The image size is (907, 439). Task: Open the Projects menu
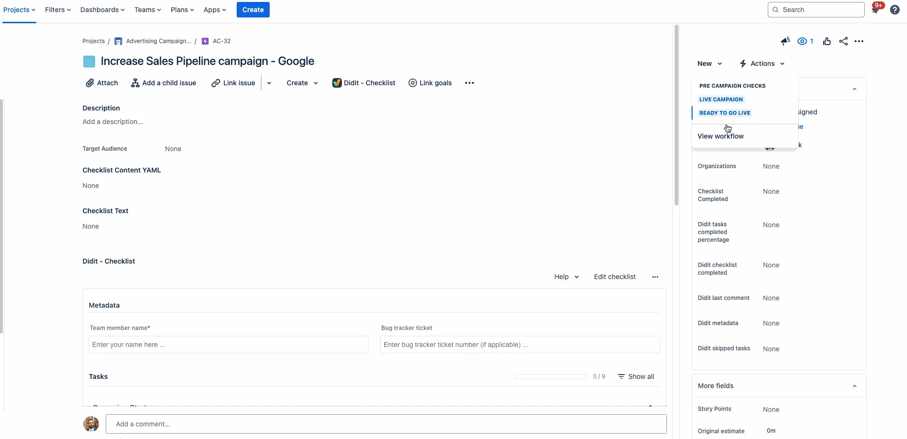[19, 10]
